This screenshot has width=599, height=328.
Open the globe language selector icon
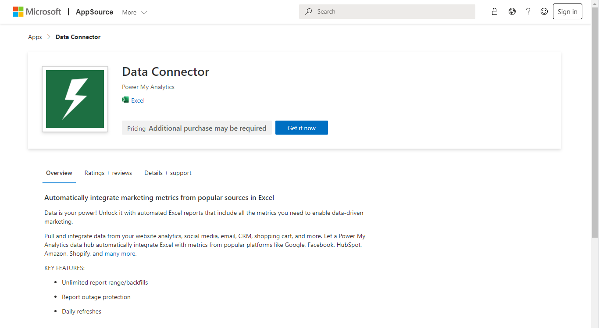click(x=512, y=12)
